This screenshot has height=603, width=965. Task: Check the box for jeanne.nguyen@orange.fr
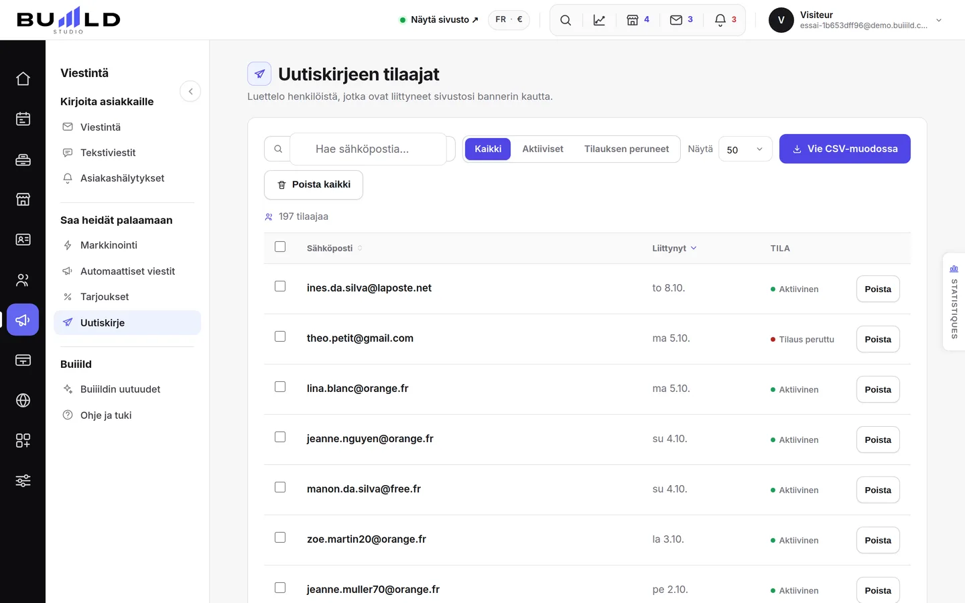click(x=280, y=437)
